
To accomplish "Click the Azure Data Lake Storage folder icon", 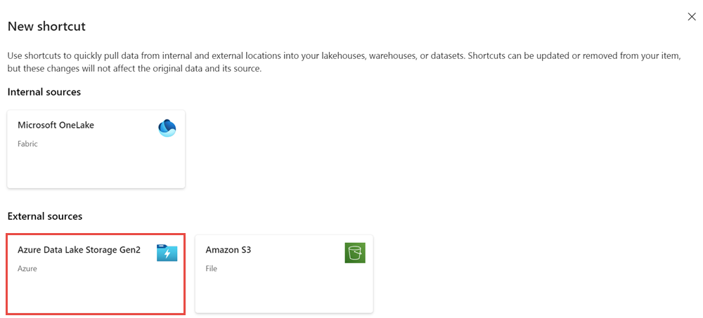I will (x=167, y=253).
